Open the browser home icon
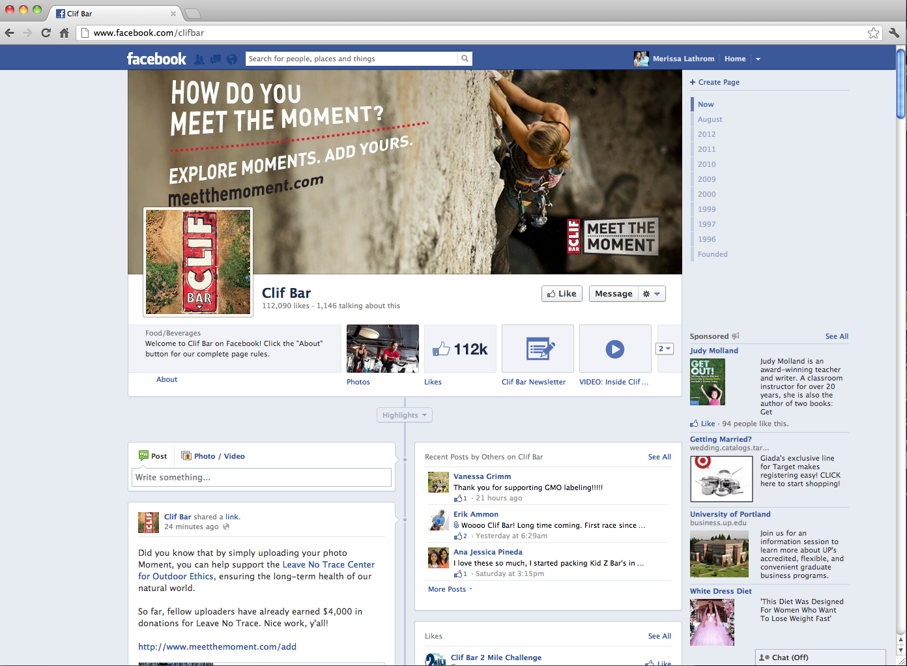Screen dimensions: 907x666 click(x=64, y=33)
